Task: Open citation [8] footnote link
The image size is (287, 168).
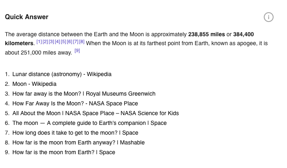Action: click(x=82, y=42)
